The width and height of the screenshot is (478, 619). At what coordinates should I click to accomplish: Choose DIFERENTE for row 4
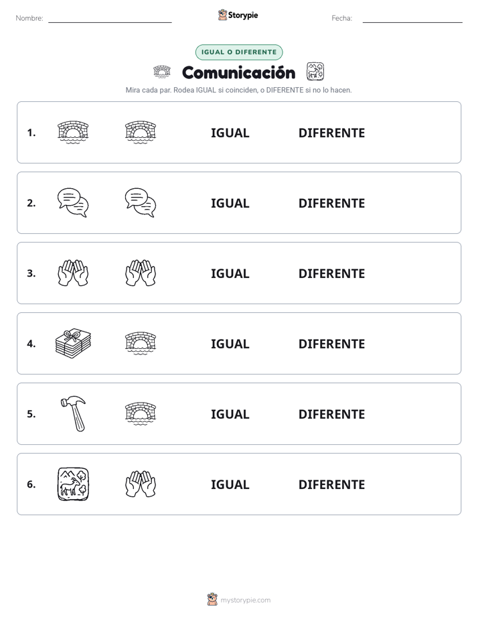(331, 344)
